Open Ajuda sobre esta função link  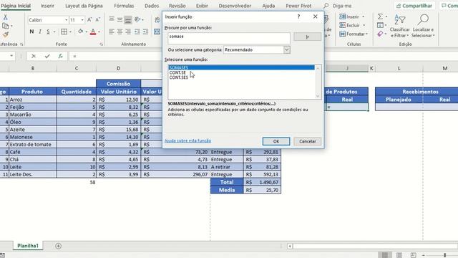pyautogui.click(x=187, y=140)
